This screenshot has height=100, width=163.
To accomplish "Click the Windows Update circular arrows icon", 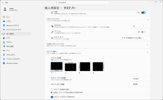I will pyautogui.click(x=4, y=63).
